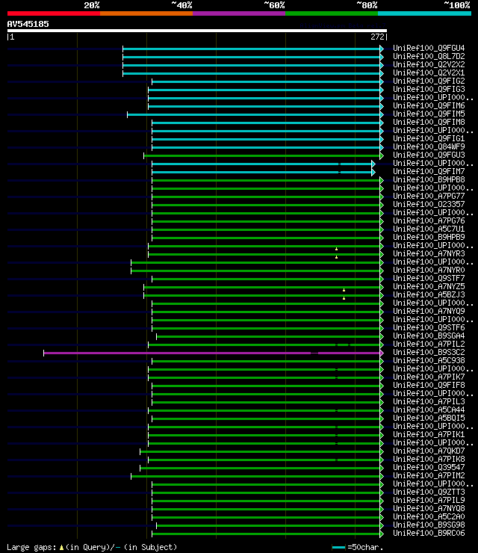Open UniRef100_A7NYR0 entry
This screenshot has width=478, height=553.
click(429, 271)
